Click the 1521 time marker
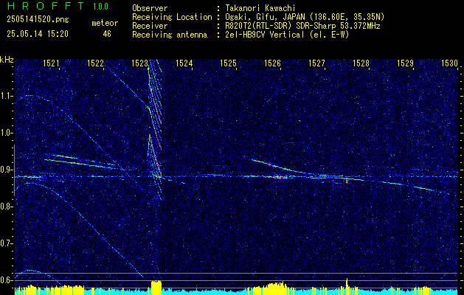Viewport: 464px width, 295px height. pos(51,63)
